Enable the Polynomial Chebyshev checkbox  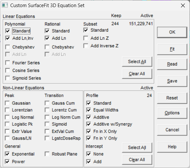8,47
